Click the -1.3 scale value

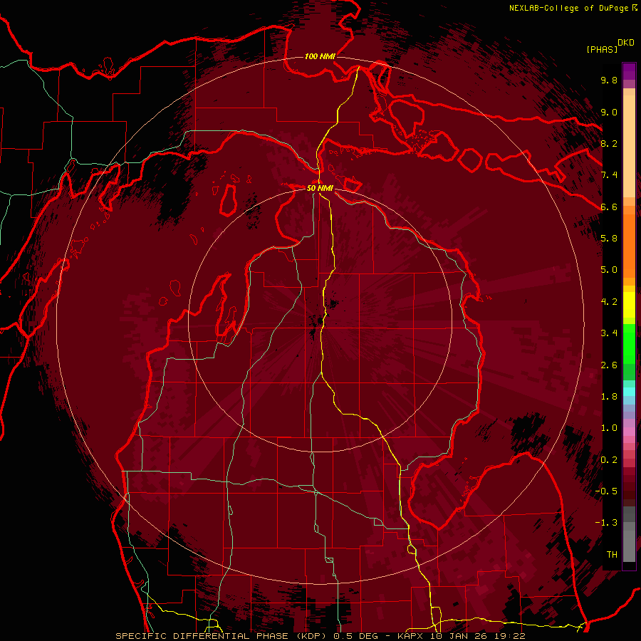point(606,523)
